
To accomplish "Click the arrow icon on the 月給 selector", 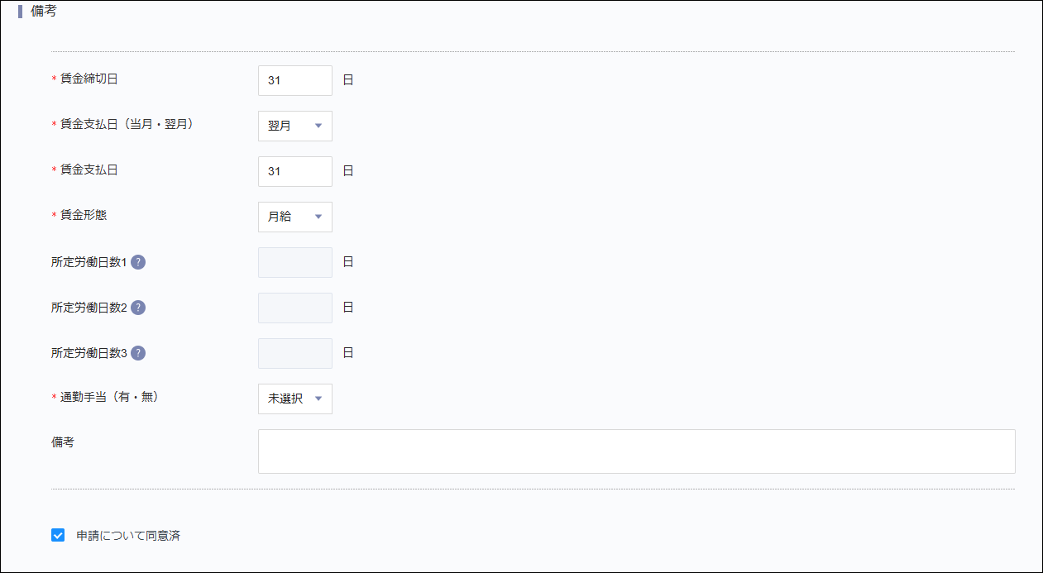I will pyautogui.click(x=318, y=217).
